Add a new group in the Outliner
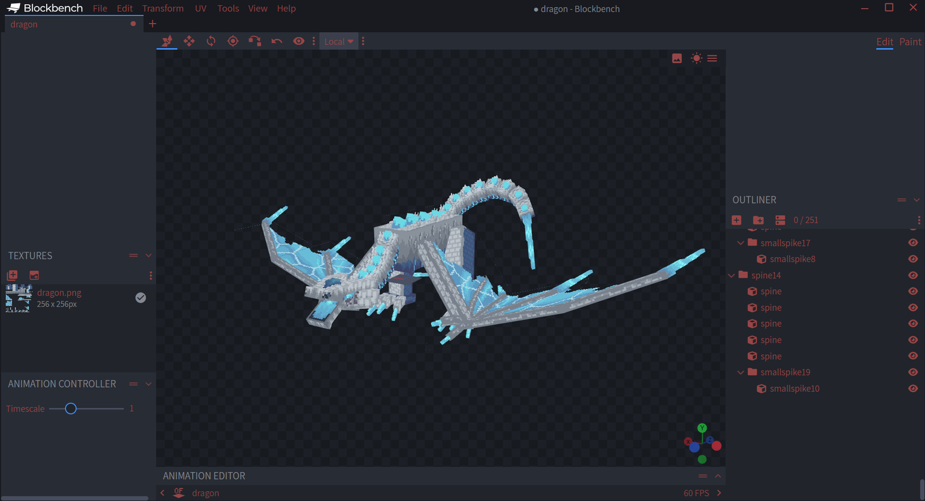Image resolution: width=925 pixels, height=501 pixels. [758, 220]
